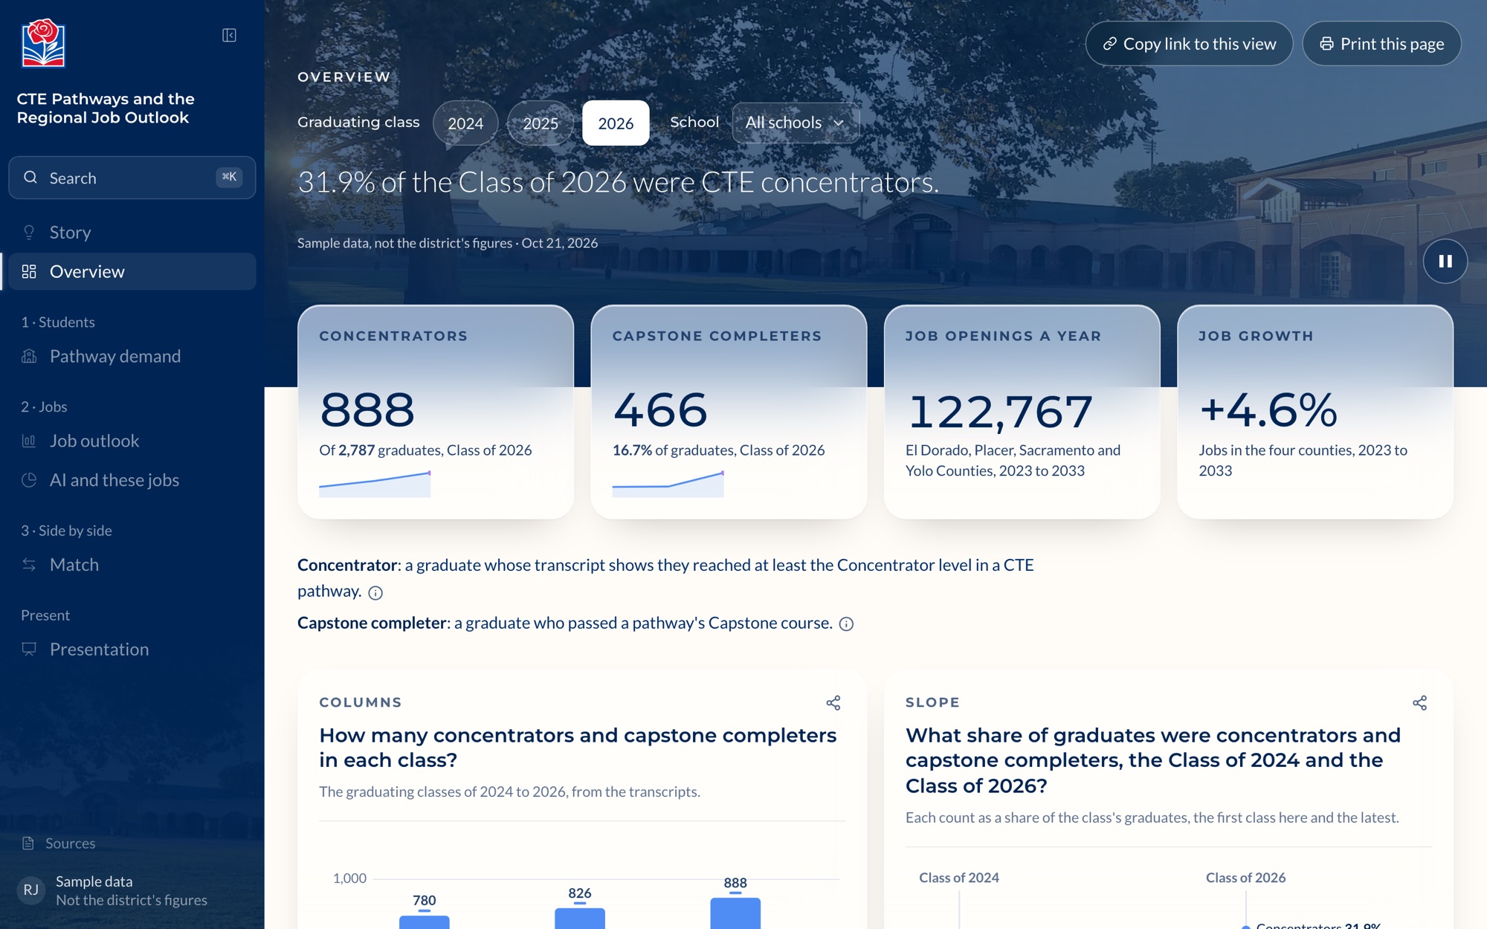The width and height of the screenshot is (1487, 929).
Task: Share the Slope chart card
Action: (1419, 702)
